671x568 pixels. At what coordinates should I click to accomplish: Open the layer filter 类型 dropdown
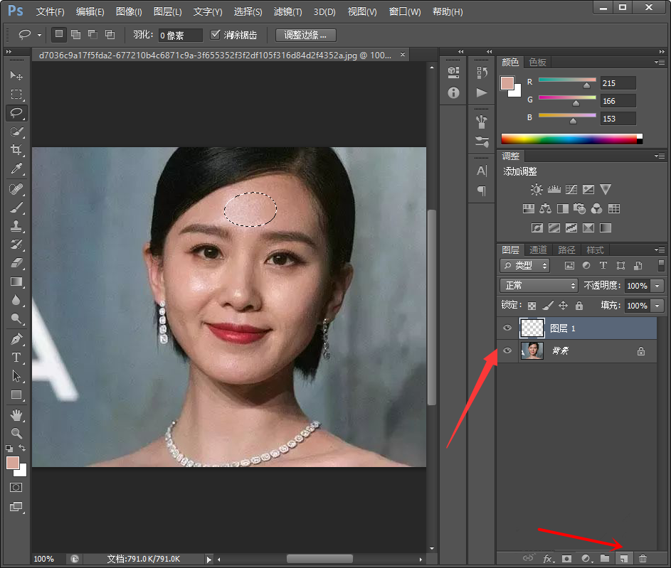(525, 265)
